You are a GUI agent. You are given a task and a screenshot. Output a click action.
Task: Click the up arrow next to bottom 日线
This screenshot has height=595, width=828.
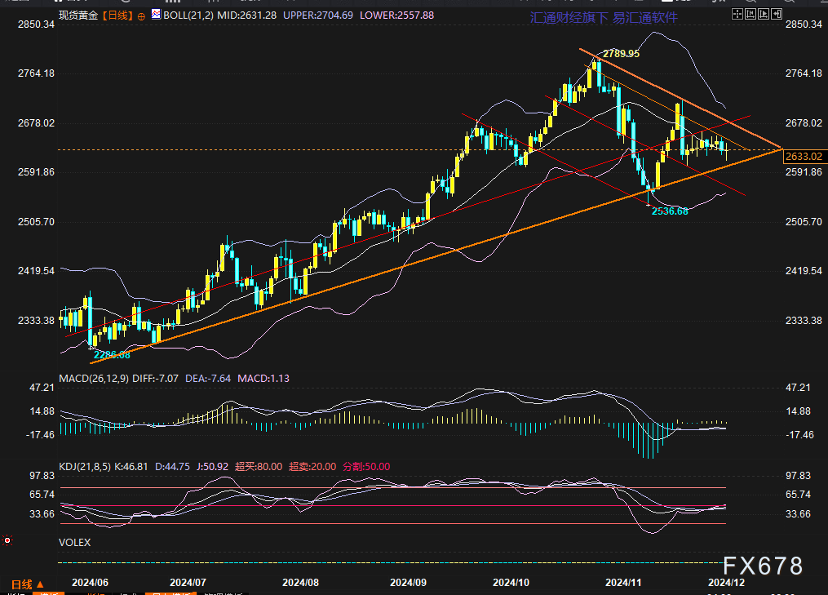click(x=39, y=584)
